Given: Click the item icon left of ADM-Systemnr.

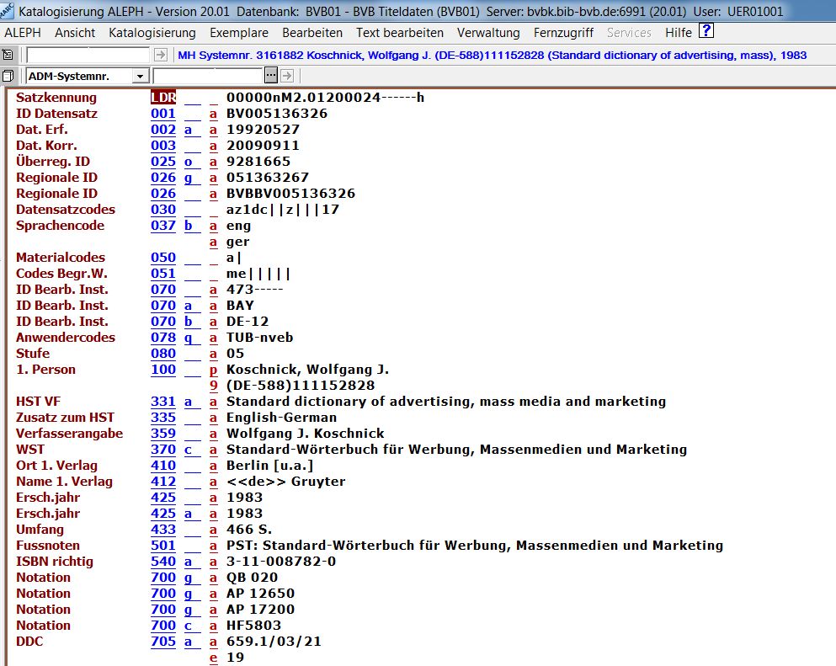Looking at the screenshot, I should (x=8, y=76).
